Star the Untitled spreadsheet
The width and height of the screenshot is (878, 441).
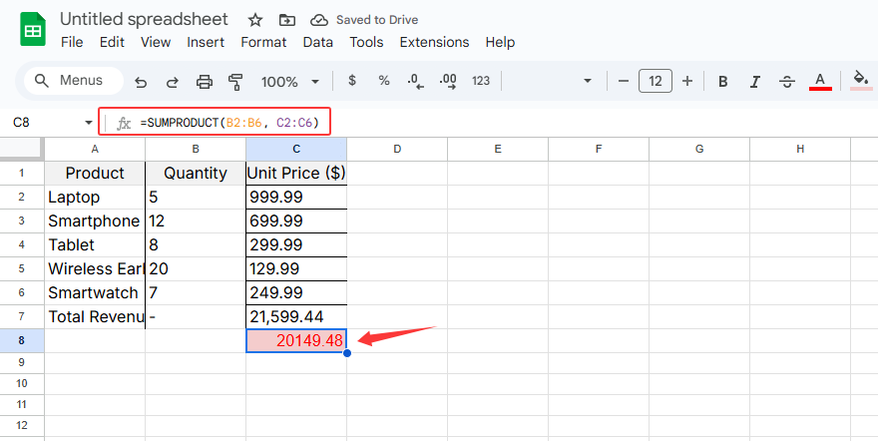[255, 20]
